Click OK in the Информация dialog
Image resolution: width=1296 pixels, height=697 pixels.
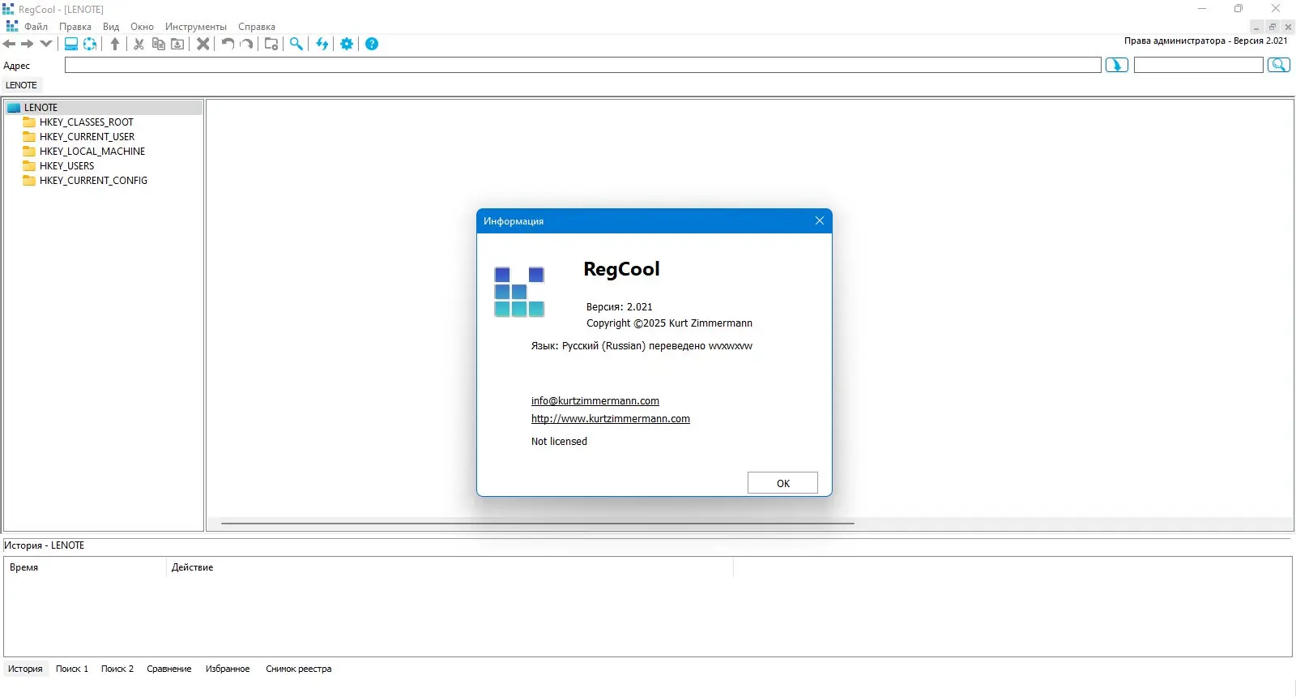pyautogui.click(x=782, y=483)
